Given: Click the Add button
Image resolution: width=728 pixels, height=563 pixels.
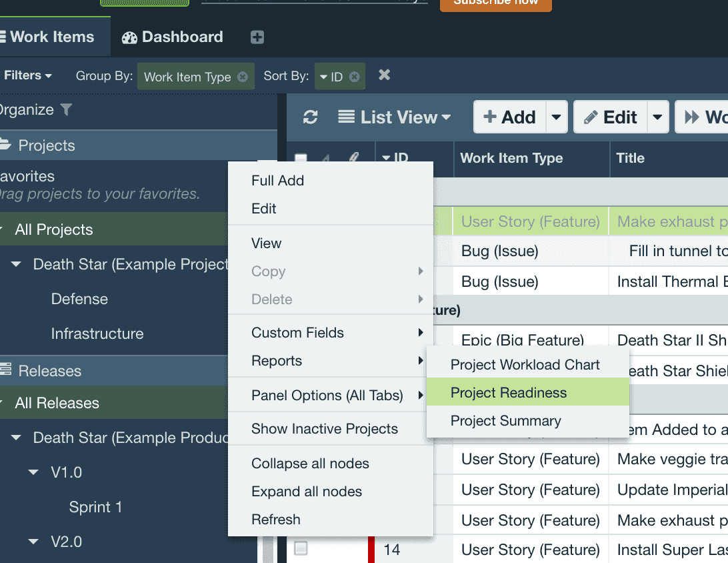Looking at the screenshot, I should [510, 117].
